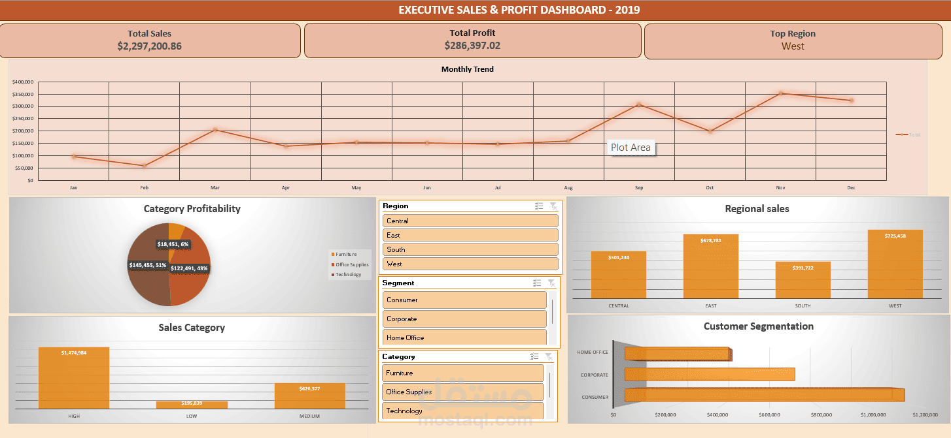Select the Monthly Trend chart title

[468, 69]
